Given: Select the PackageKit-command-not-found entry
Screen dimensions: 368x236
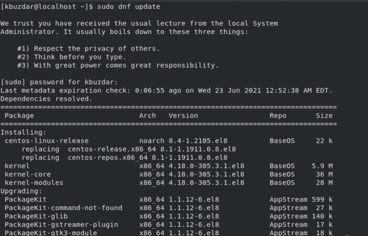Looking at the screenshot, I should pyautogui.click(x=63, y=208).
